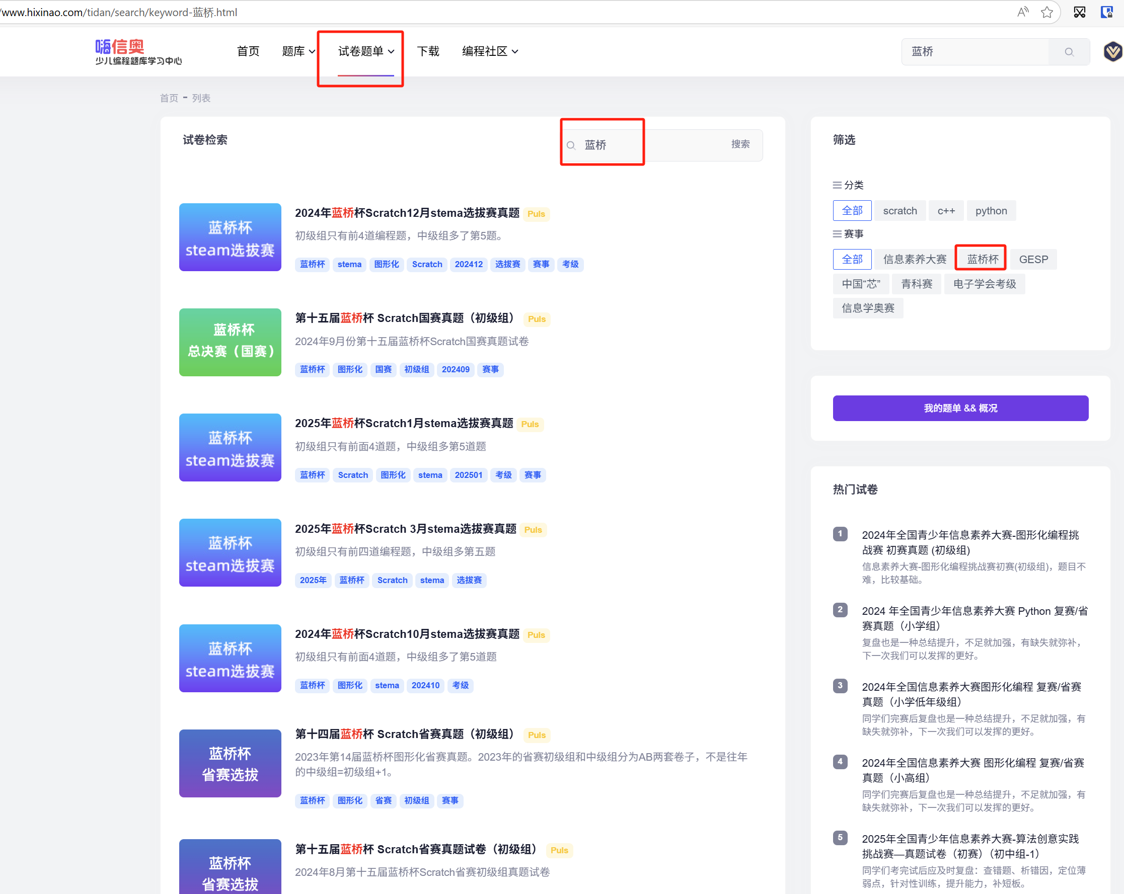
Task: Expand the 编程社区 dropdown menu
Action: tap(490, 51)
